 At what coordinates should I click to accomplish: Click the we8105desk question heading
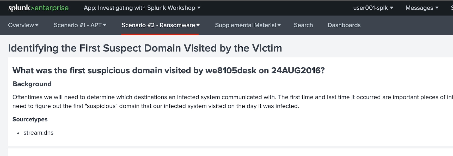[169, 70]
